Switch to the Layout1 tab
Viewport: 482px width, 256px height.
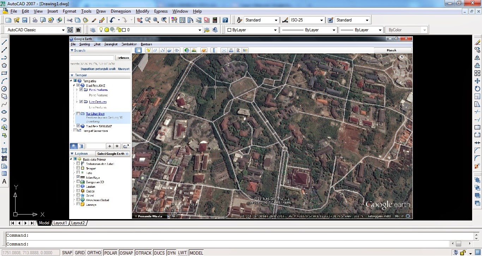pyautogui.click(x=60, y=223)
